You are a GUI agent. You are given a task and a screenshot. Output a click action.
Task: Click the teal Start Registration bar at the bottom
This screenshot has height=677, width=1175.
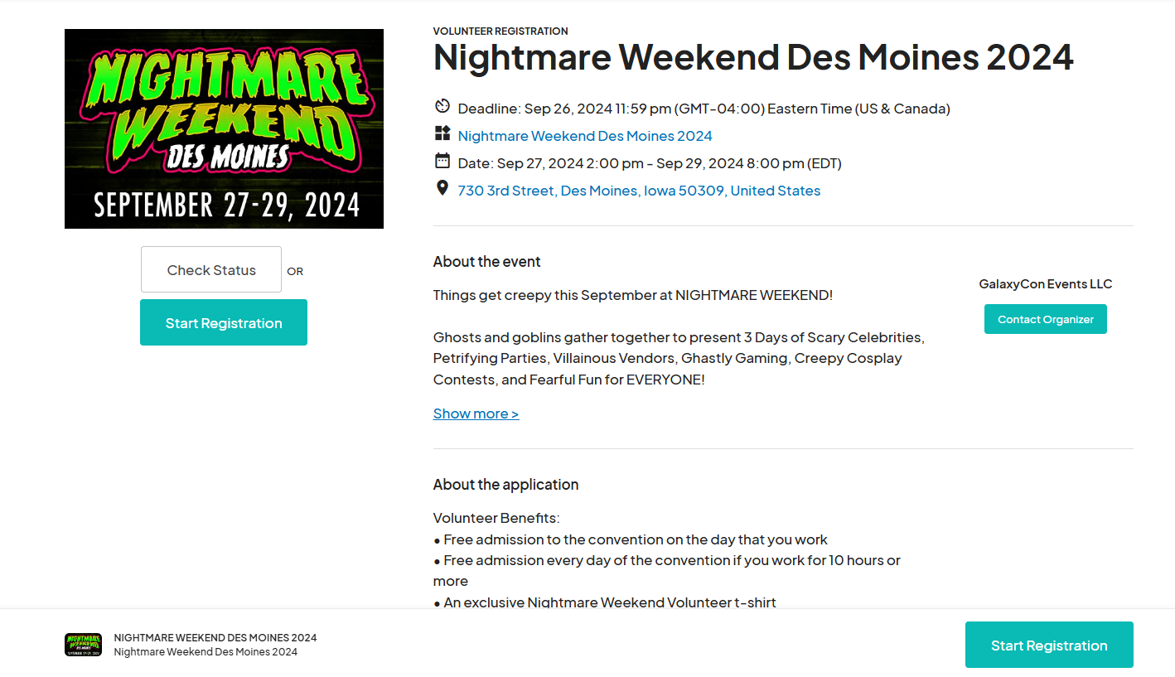(x=1048, y=644)
